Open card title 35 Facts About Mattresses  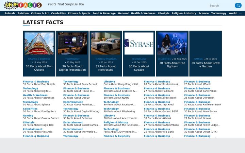pyautogui.click(x=105, y=68)
